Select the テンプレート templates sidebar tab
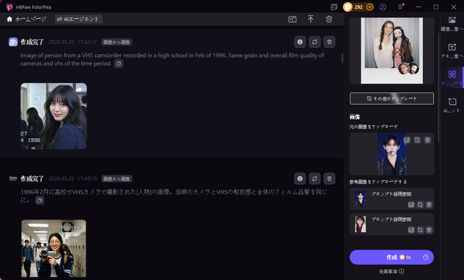The image size is (464, 280). (452, 78)
